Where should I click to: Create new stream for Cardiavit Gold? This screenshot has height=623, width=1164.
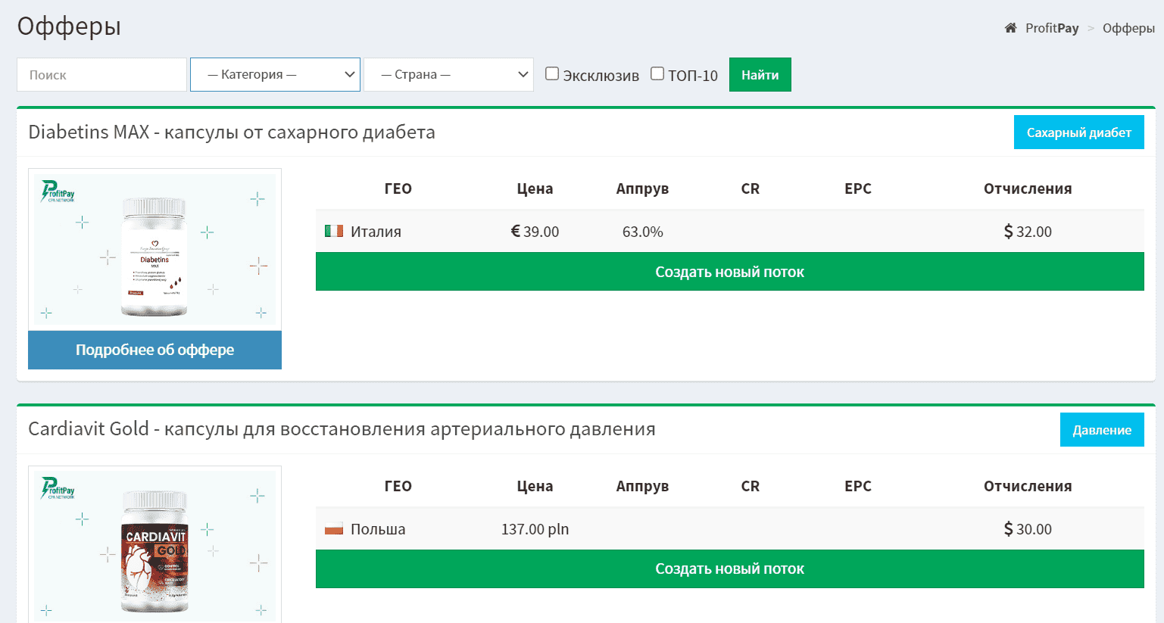tap(729, 568)
